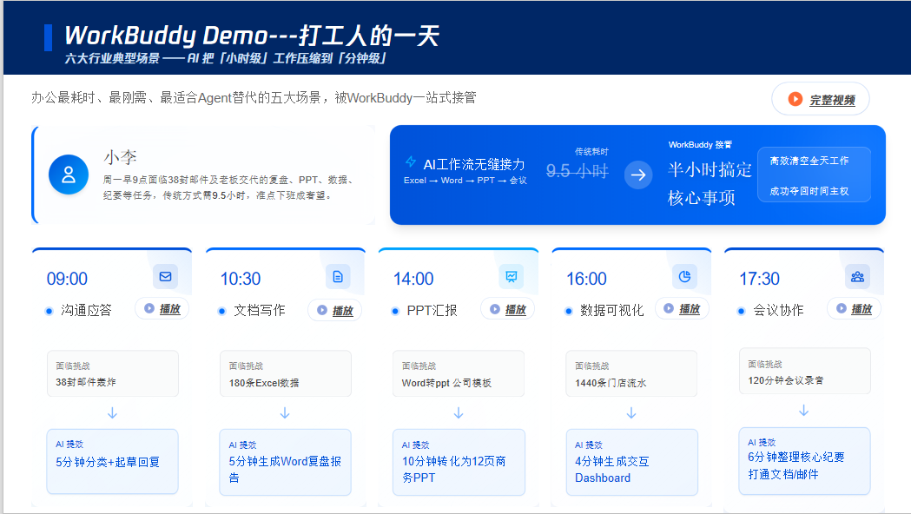Click the people icon on the 17:30 card
This screenshot has height=514, width=911.
coord(857,276)
